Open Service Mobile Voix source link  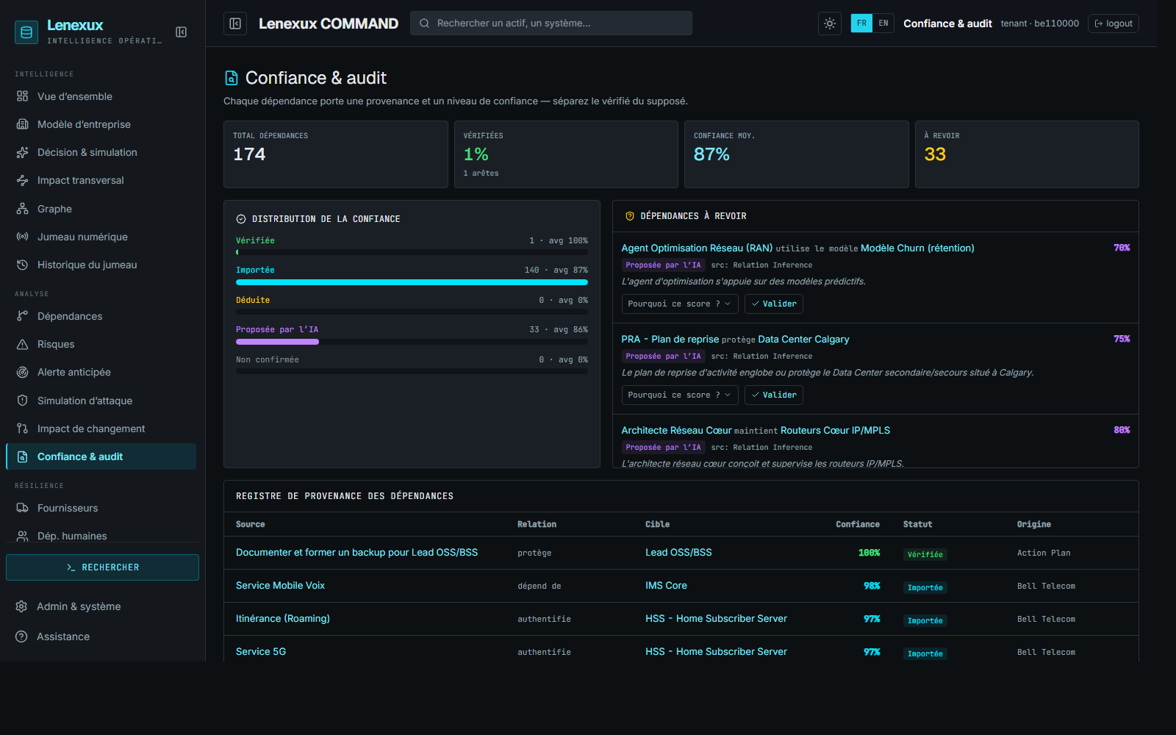[280, 585]
